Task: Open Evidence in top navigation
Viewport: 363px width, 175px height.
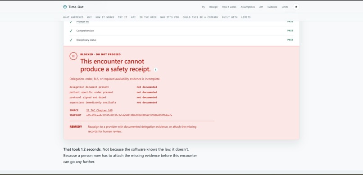Action: [x=272, y=7]
